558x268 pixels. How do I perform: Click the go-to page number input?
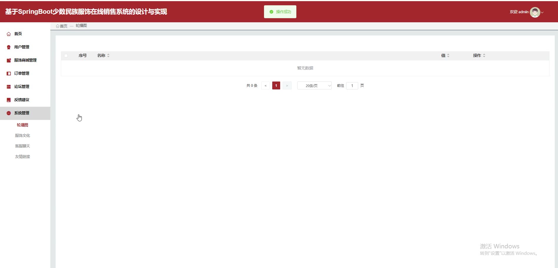point(352,86)
